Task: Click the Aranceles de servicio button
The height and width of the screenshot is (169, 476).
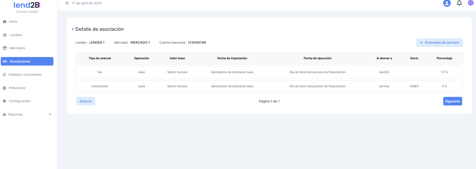Action: point(439,43)
